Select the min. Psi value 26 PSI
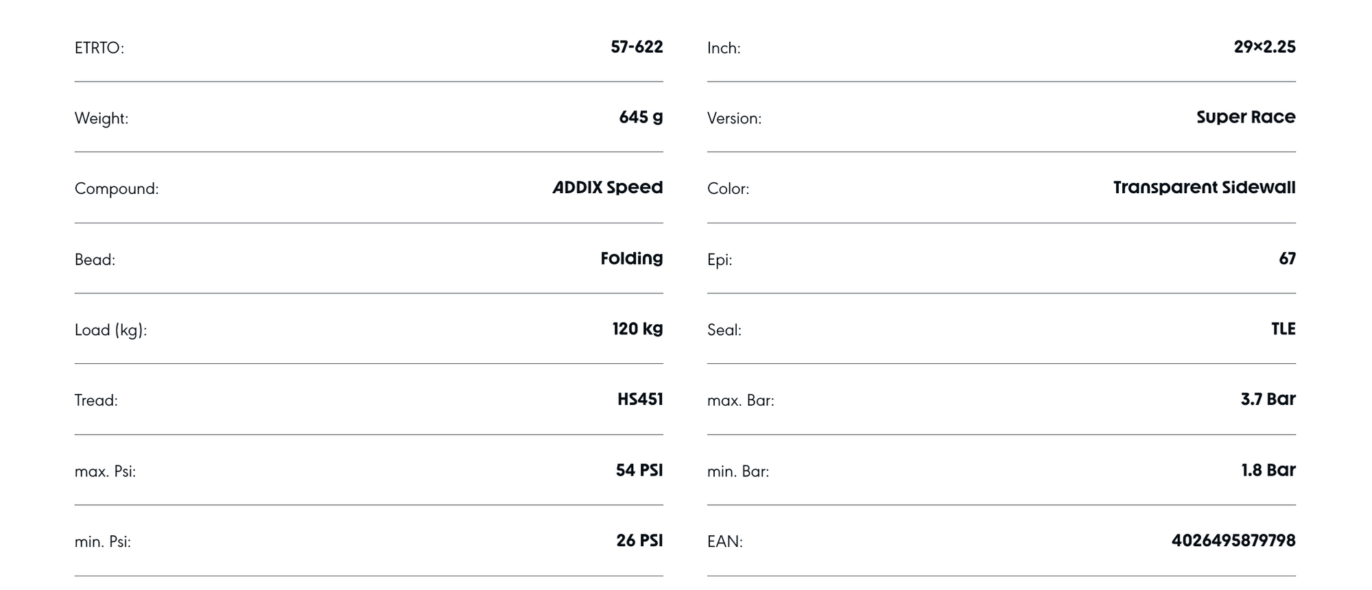The width and height of the screenshot is (1372, 590). tap(639, 541)
